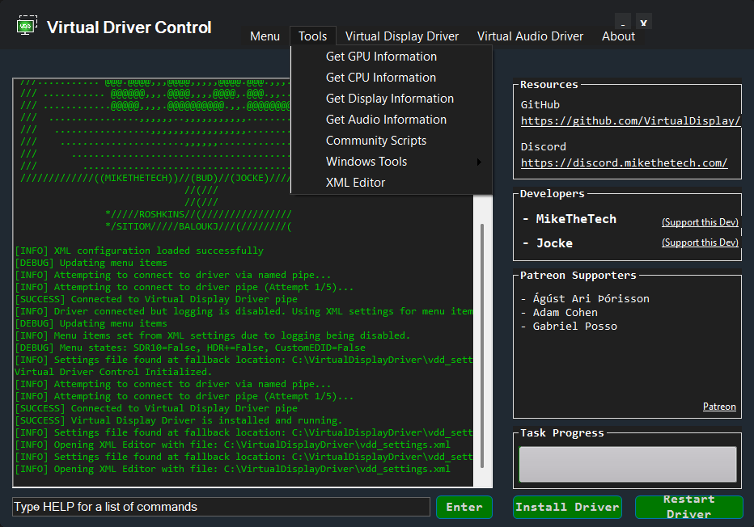754x527 pixels.
Task: Click the Task Progress bar
Action: pos(628,464)
